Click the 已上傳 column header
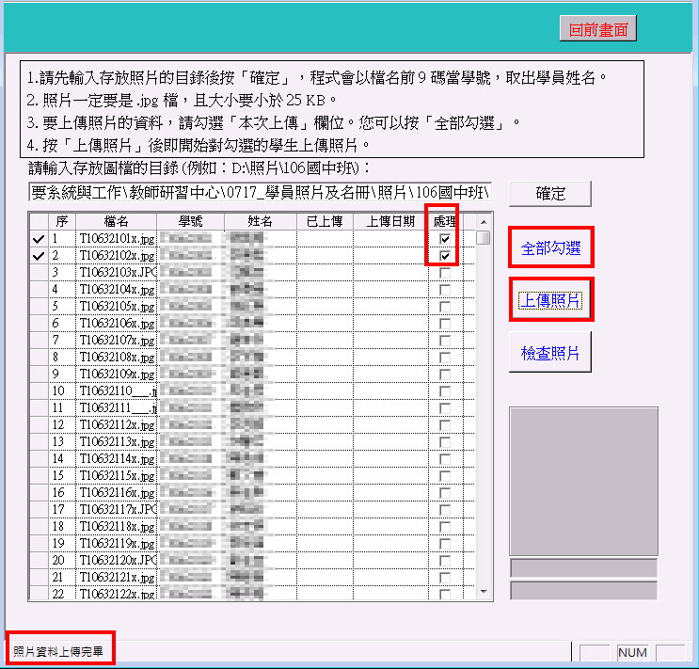699x669 pixels. (325, 221)
